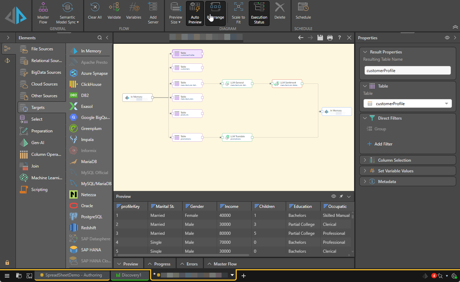Click the print icon above canvas
460x282 pixels.
(x=330, y=38)
